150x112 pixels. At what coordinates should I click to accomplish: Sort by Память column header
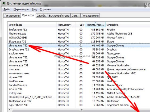click(x=95, y=25)
